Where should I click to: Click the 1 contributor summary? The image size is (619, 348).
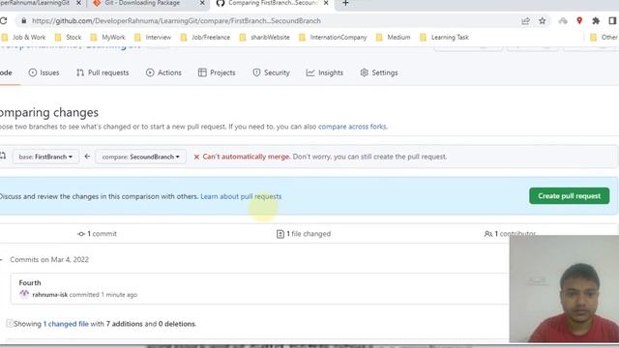(510, 234)
